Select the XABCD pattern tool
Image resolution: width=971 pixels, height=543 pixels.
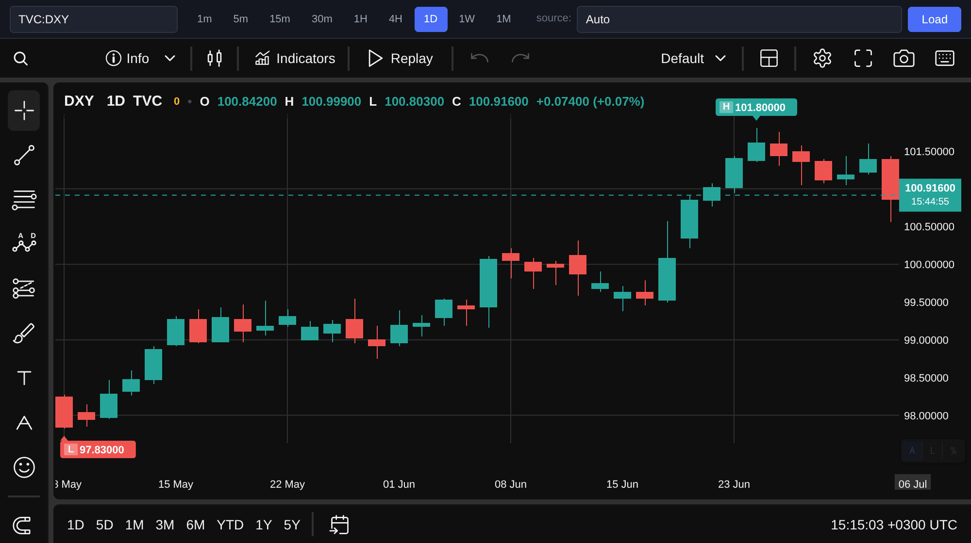(24, 242)
